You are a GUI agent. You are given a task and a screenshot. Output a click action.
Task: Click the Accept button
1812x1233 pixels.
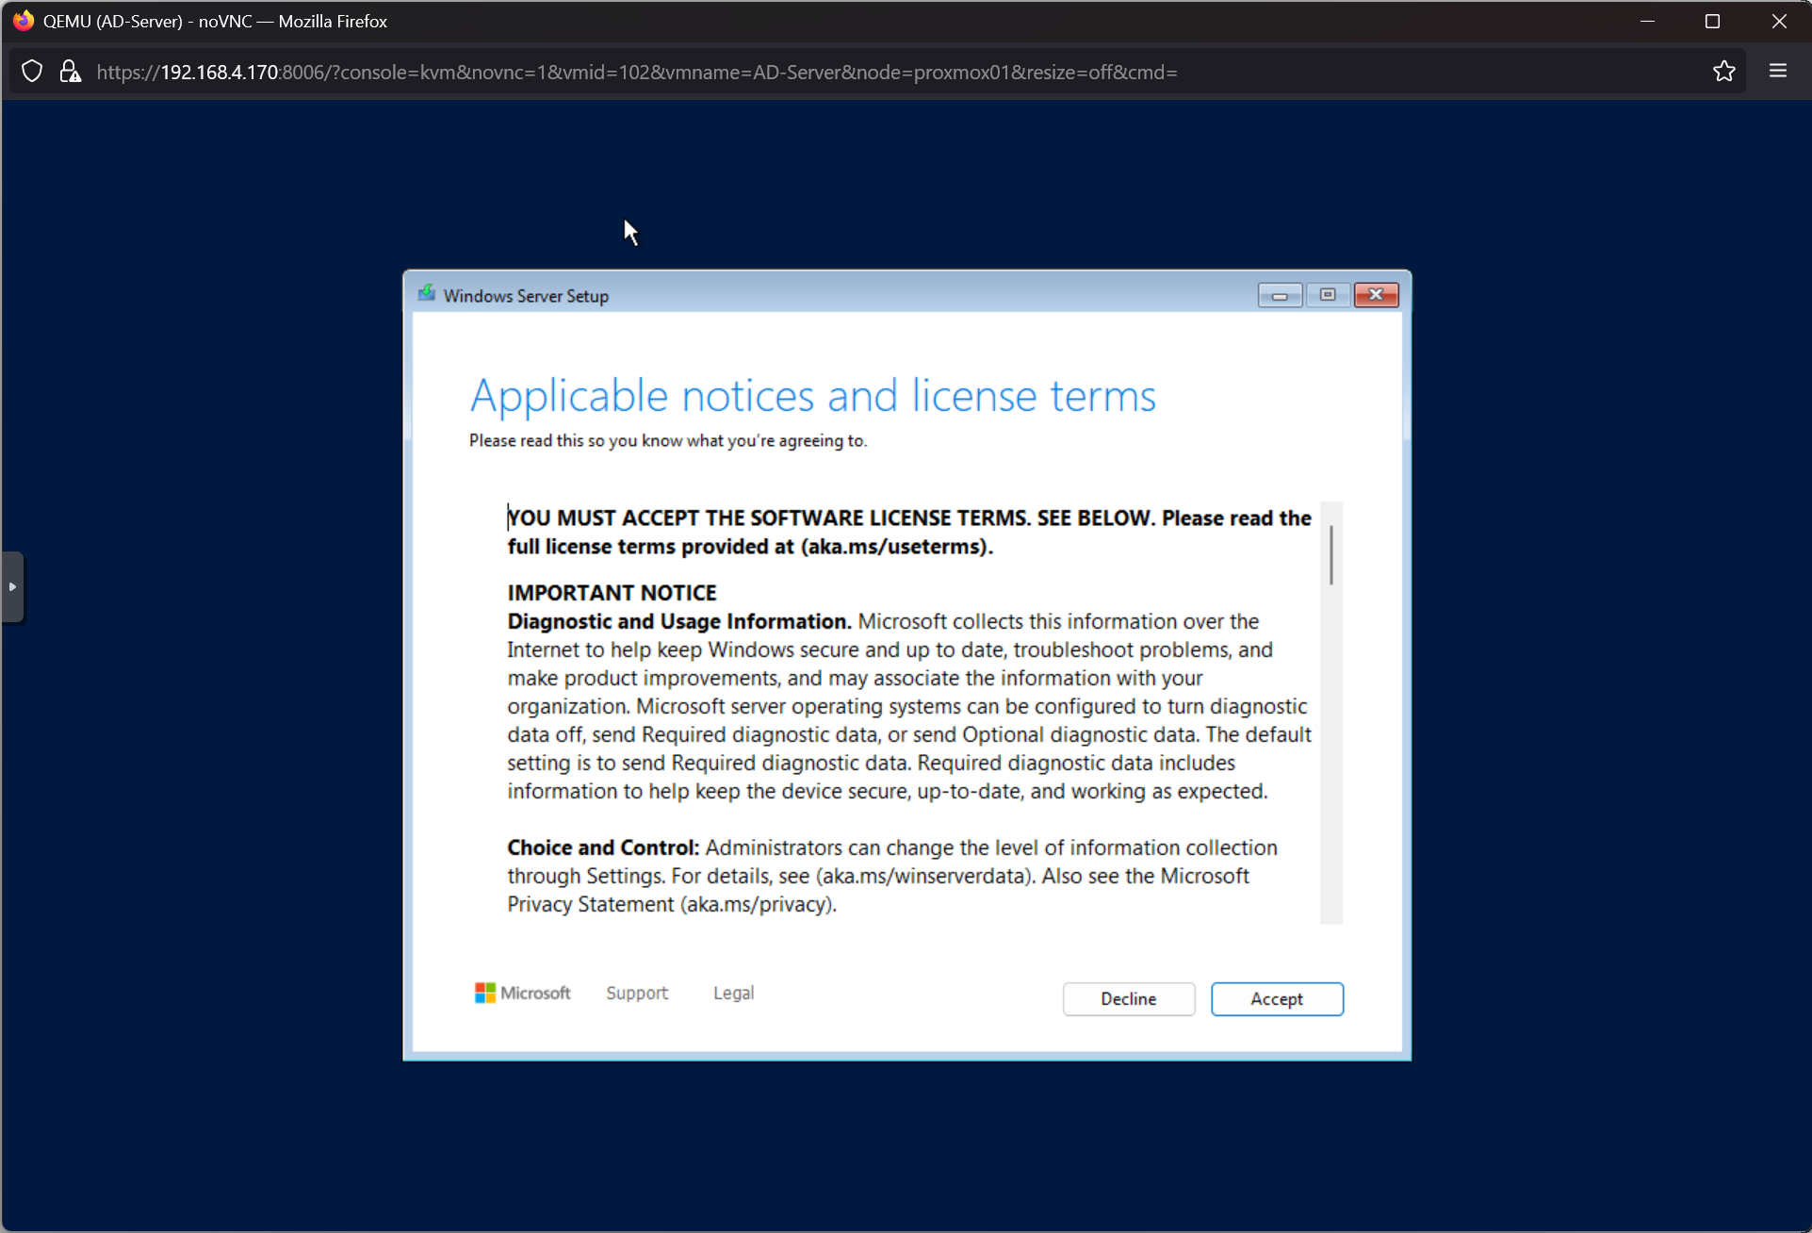pyautogui.click(x=1276, y=998)
